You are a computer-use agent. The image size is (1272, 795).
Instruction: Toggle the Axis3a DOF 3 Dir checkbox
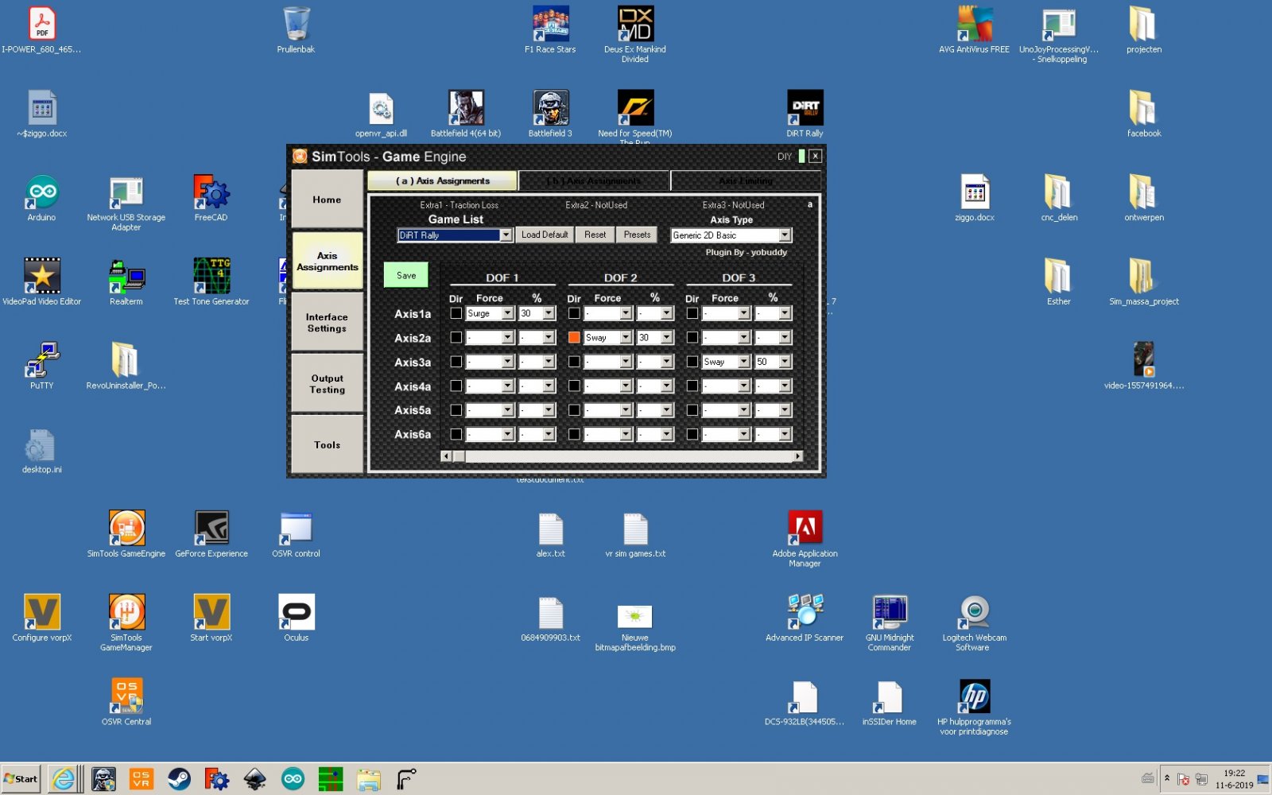click(x=692, y=362)
